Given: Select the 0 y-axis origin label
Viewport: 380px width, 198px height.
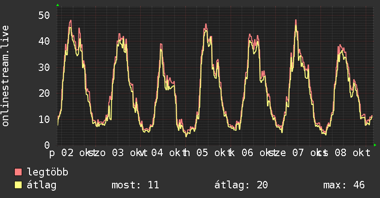Looking at the screenshot, I should coord(47,145).
